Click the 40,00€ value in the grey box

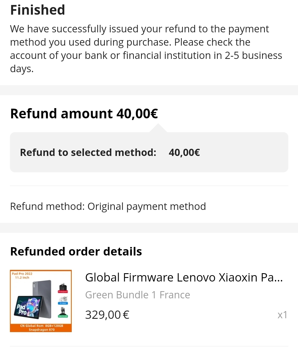click(x=184, y=152)
